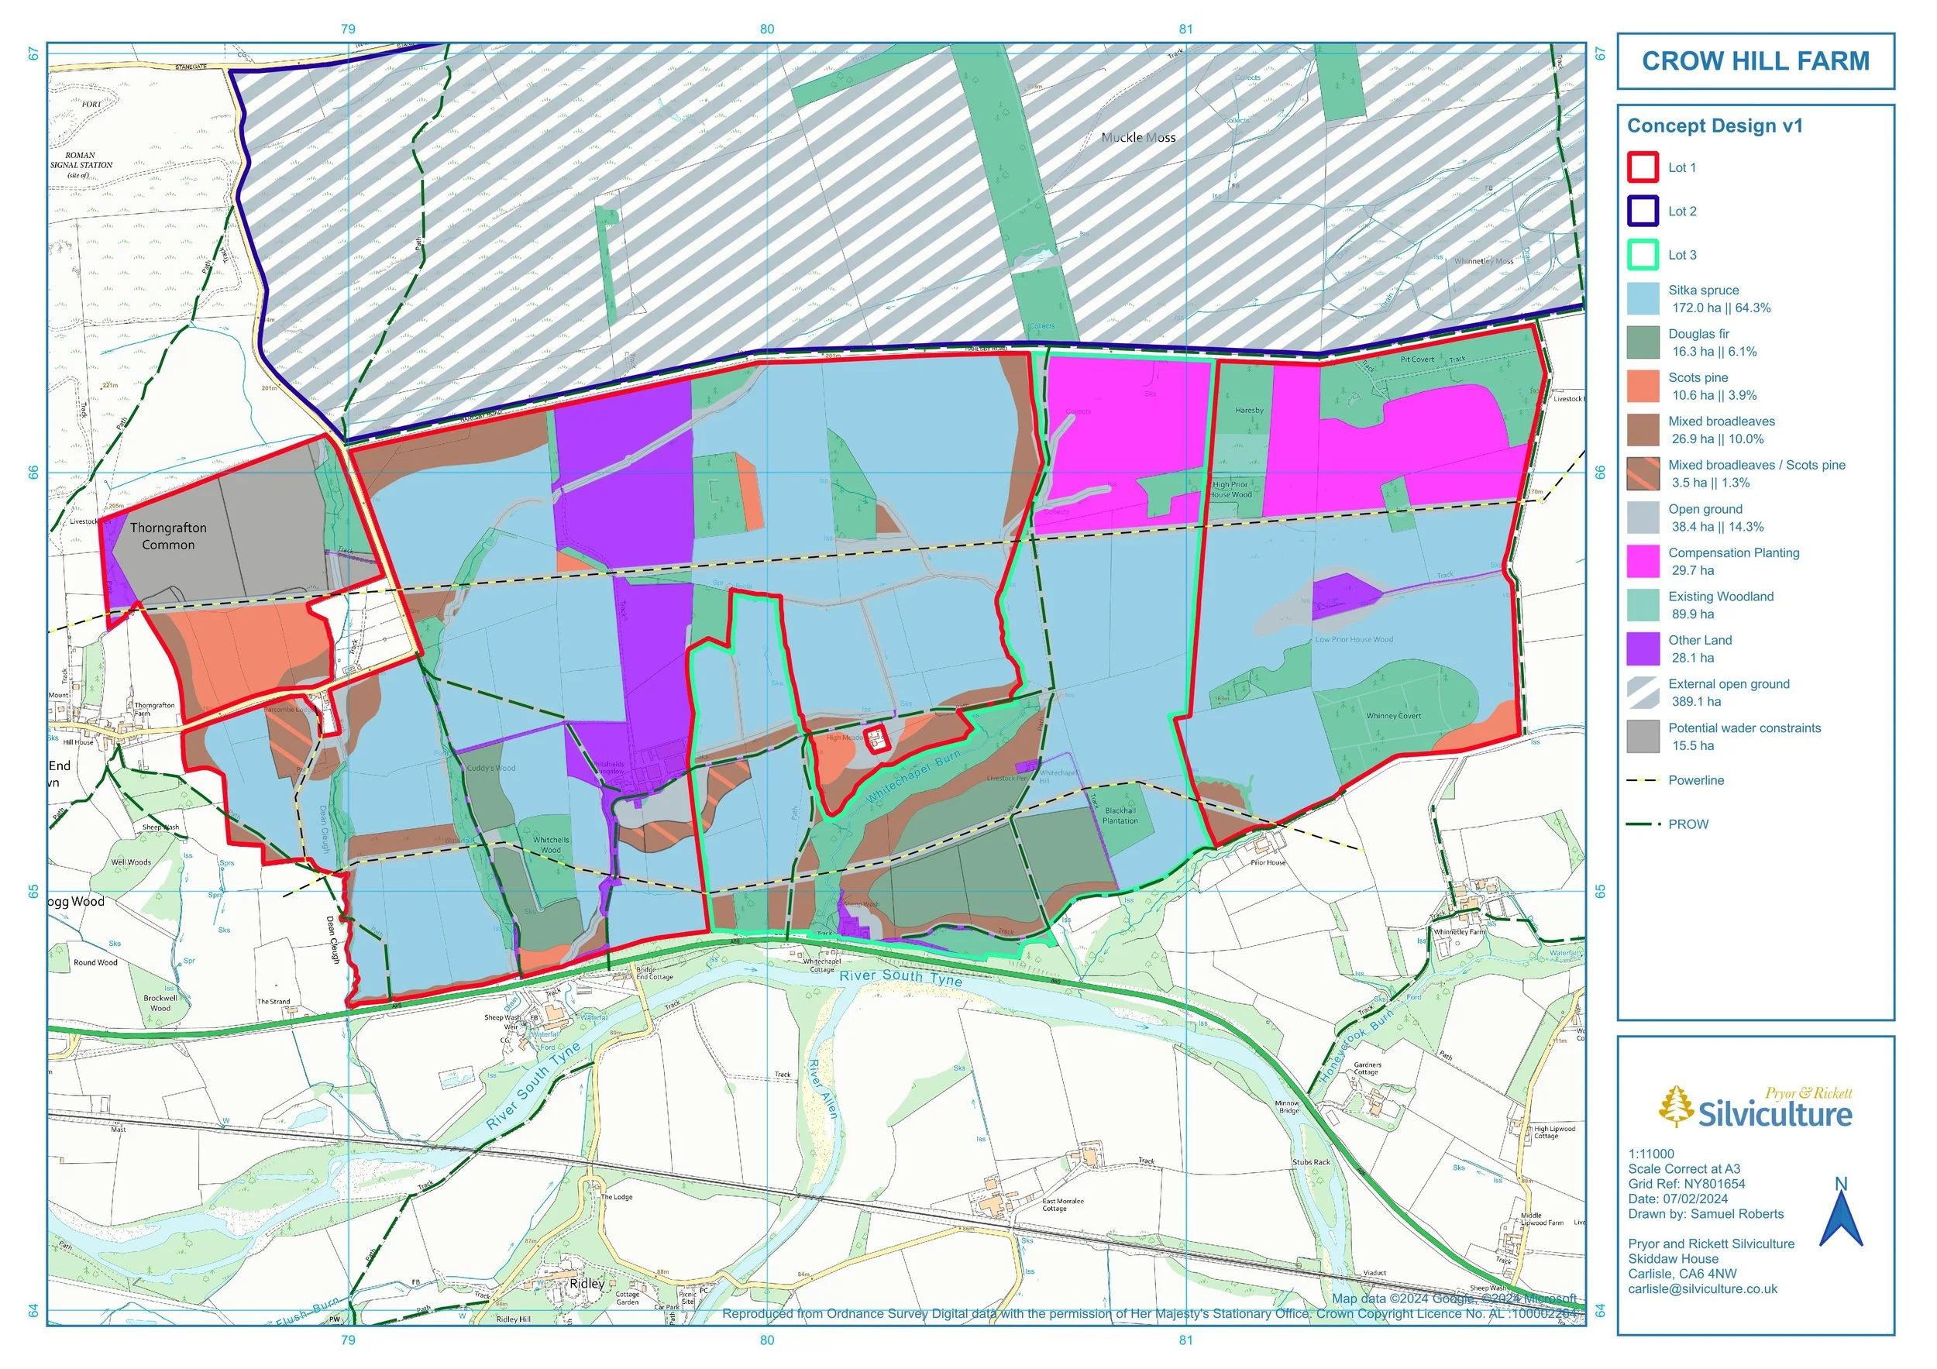Click the Scots pine orange swatch
The width and height of the screenshot is (1937, 1369).
pyautogui.click(x=1643, y=387)
